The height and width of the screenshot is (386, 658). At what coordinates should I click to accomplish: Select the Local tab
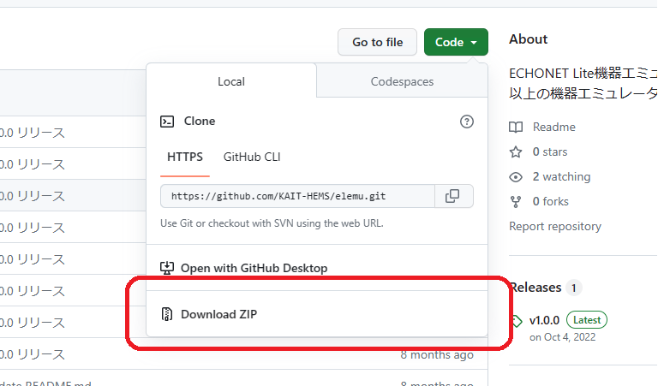pyautogui.click(x=231, y=81)
